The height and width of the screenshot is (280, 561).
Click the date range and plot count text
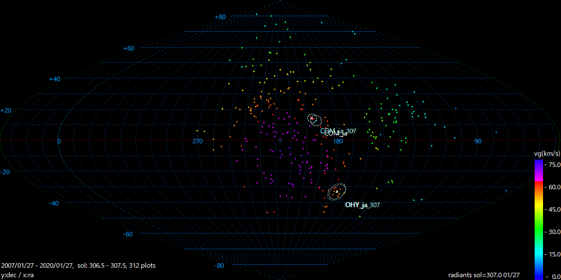[79, 265]
